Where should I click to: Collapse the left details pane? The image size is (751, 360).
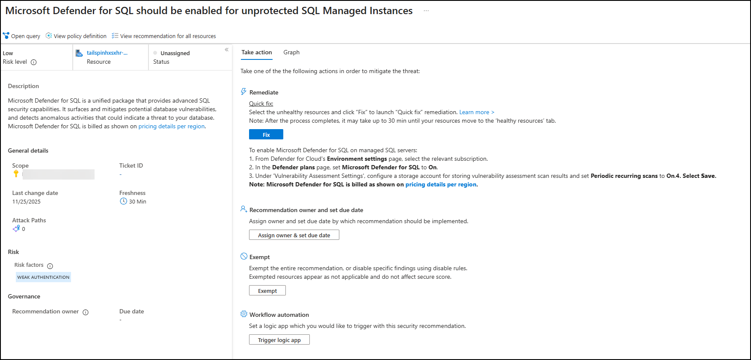[x=226, y=50]
